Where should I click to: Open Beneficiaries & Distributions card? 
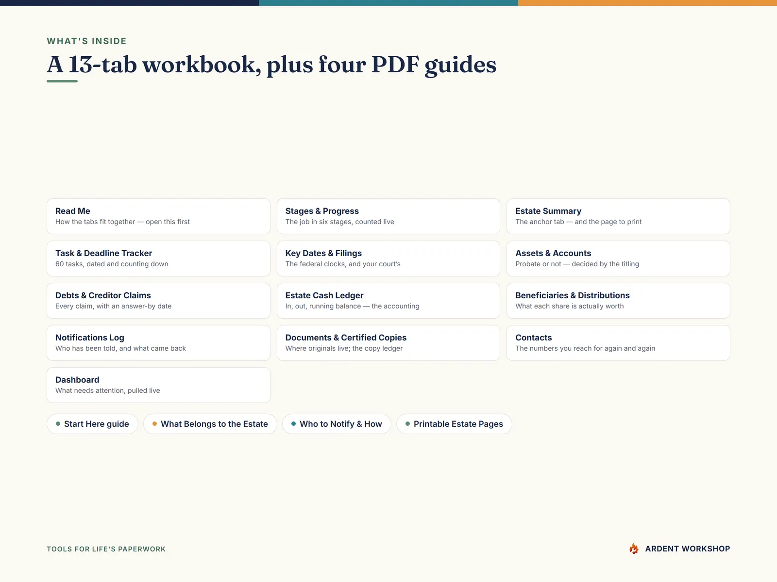click(618, 301)
